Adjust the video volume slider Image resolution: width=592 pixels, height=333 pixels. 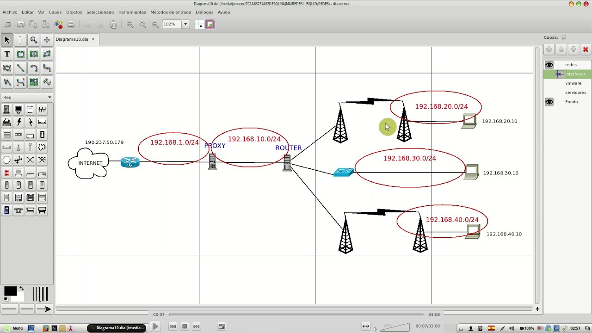pos(394,327)
